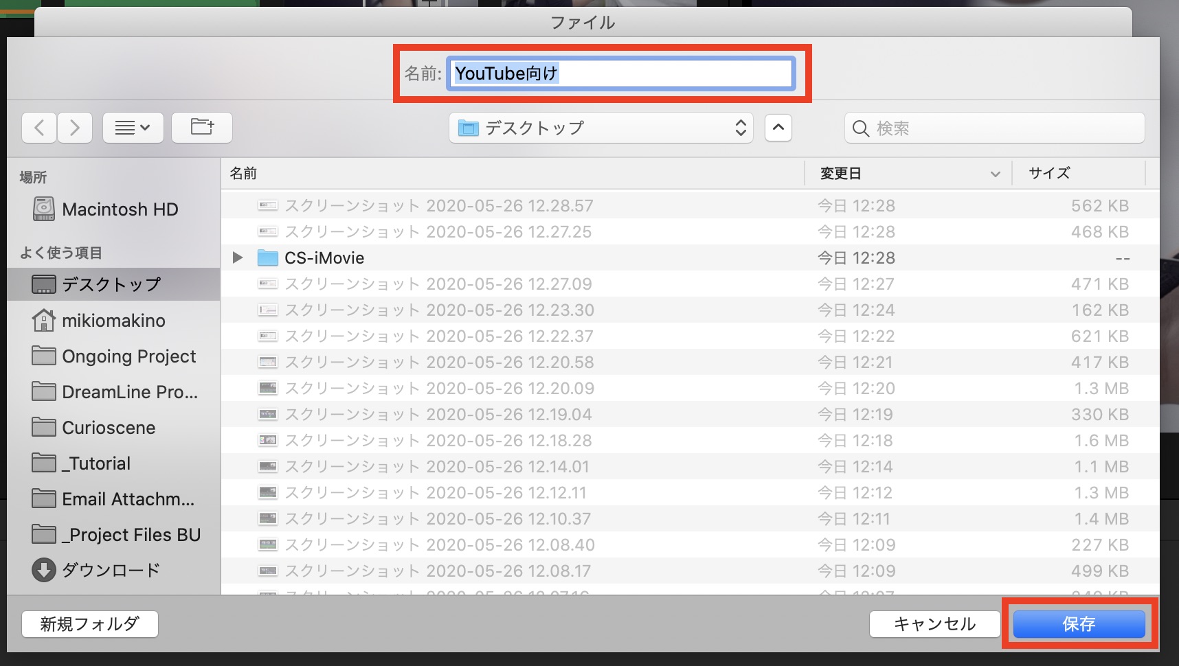This screenshot has height=666, width=1179.
Task: Click the CS-iMovie folder icon
Action: click(x=267, y=257)
